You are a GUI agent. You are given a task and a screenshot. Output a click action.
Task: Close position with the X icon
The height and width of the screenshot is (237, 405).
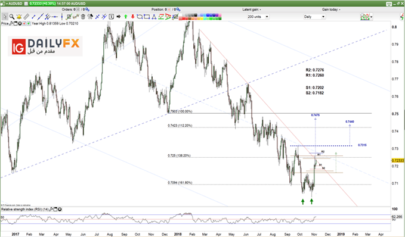[x=169, y=10]
